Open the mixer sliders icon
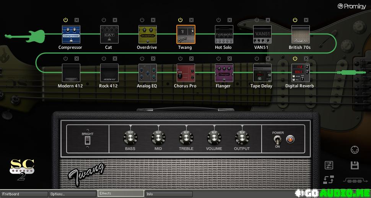 click(329, 165)
